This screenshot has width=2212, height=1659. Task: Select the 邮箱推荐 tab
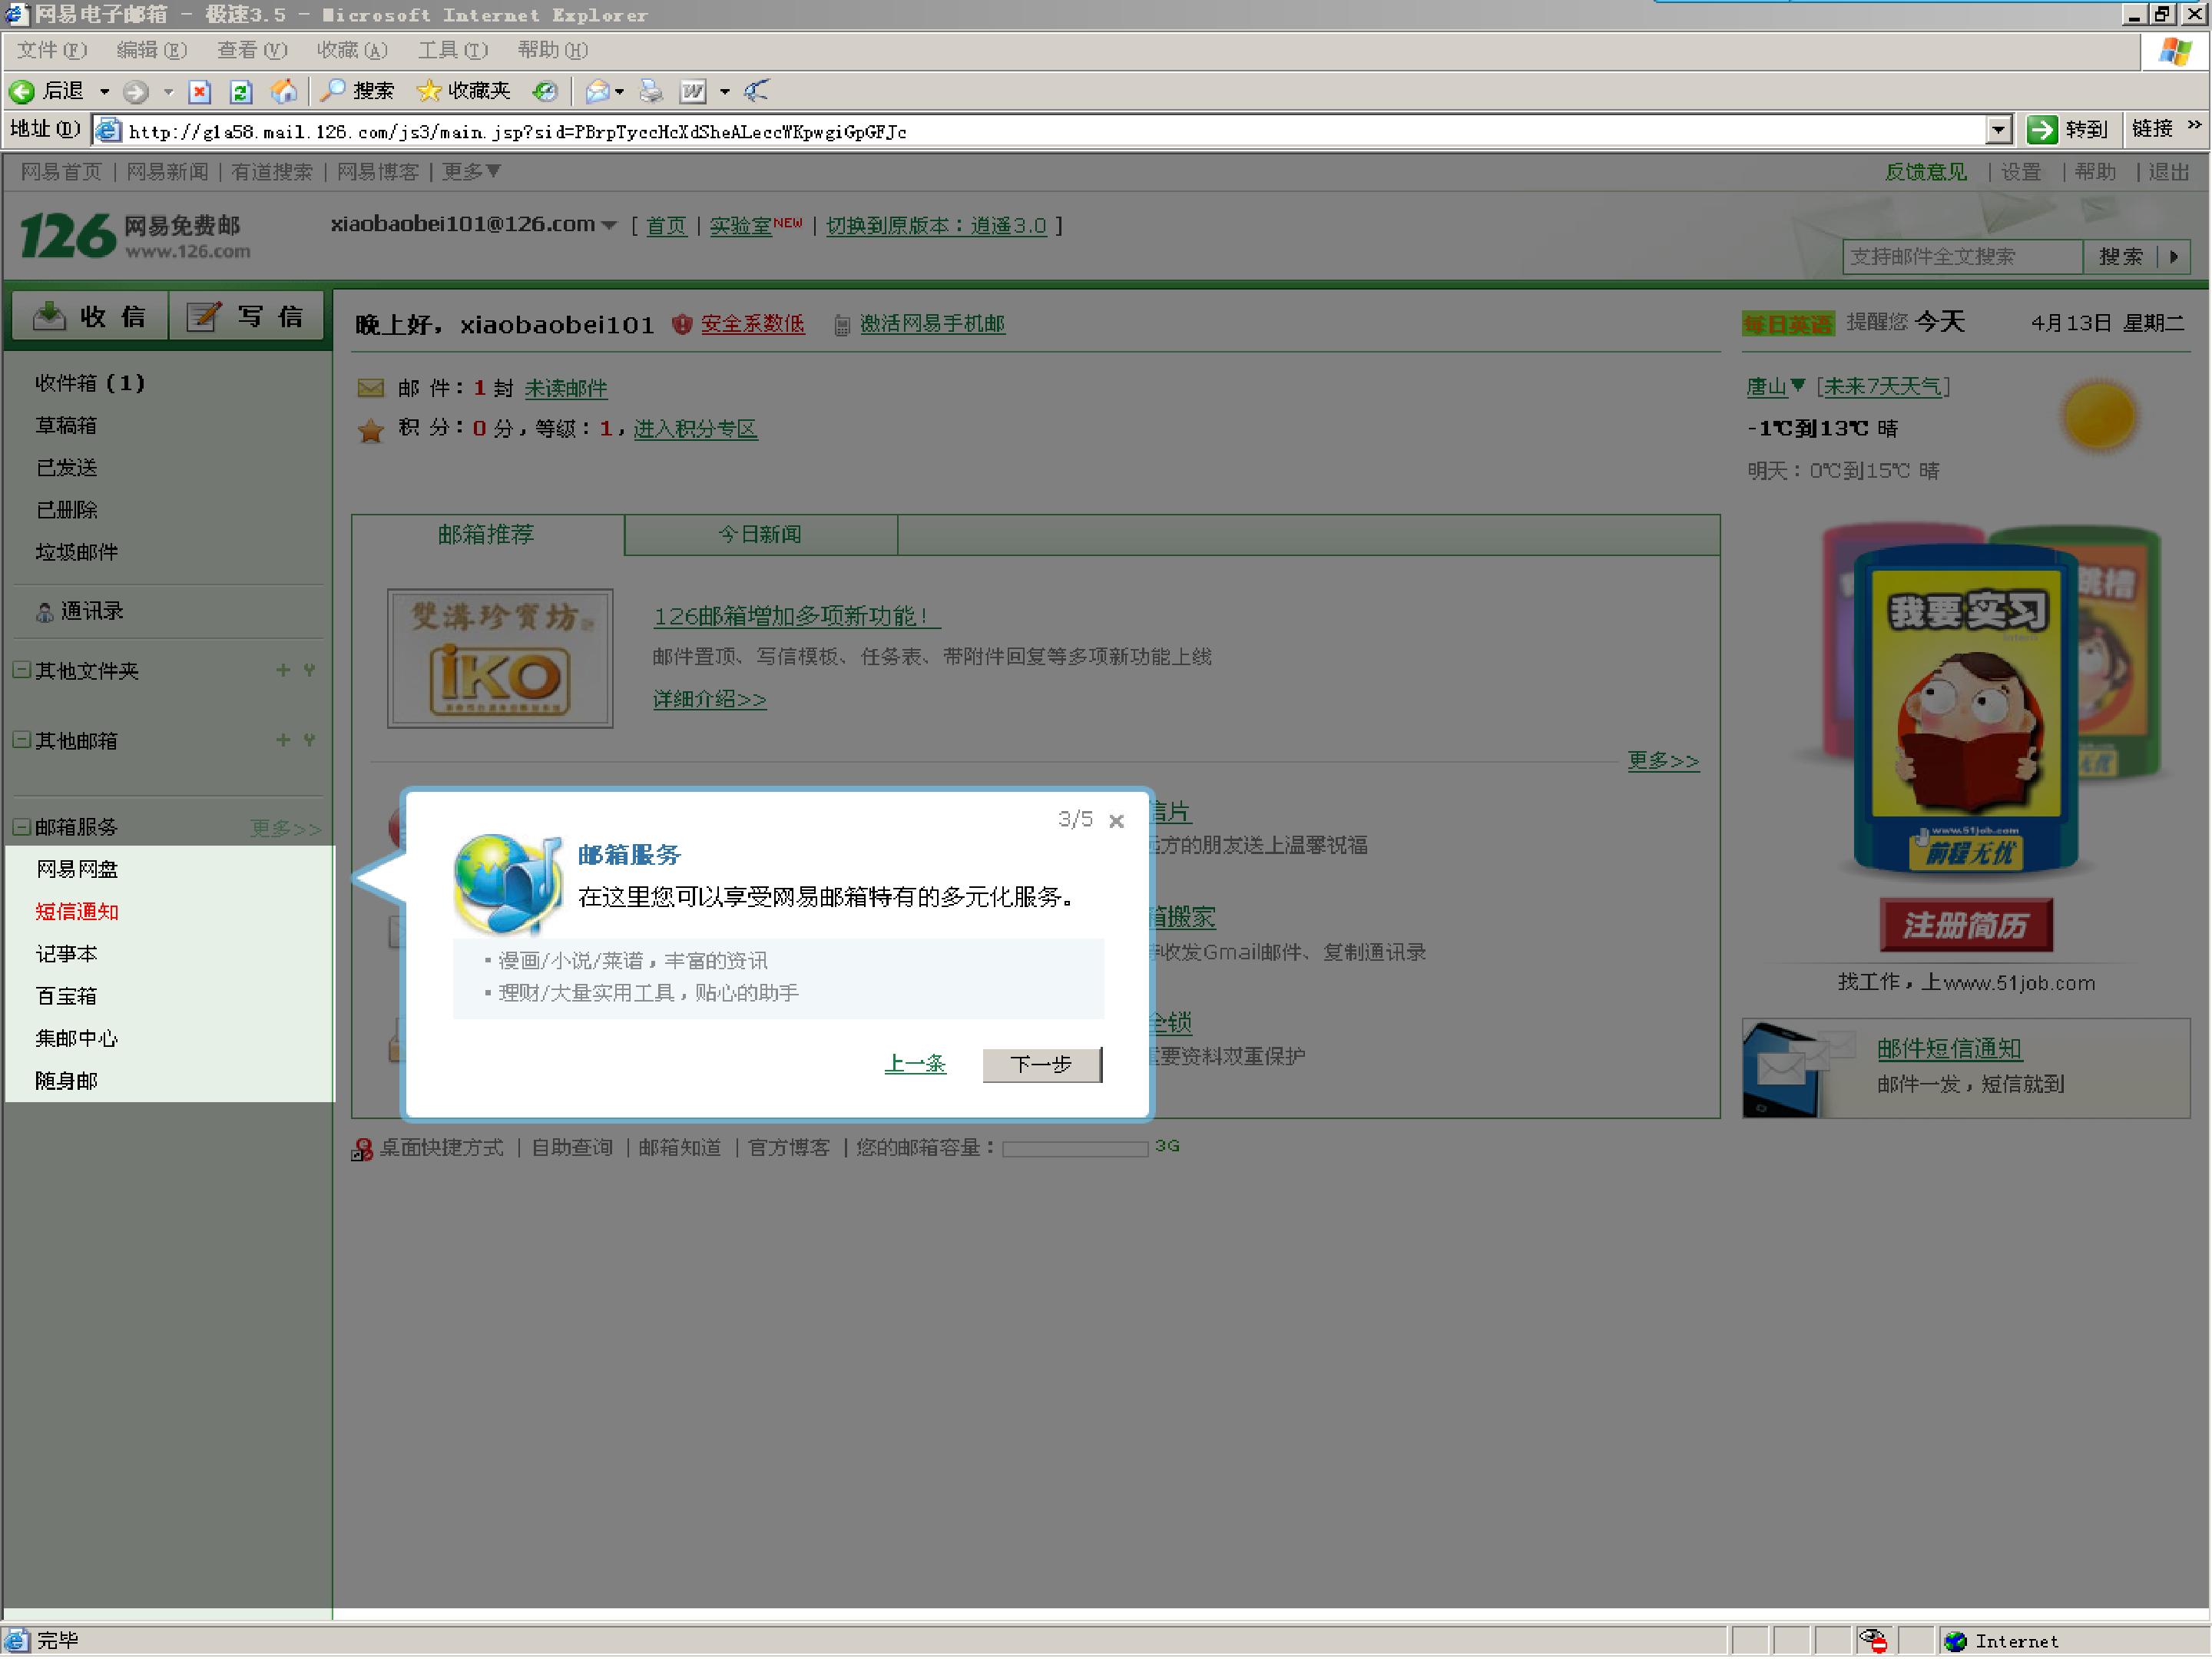point(487,535)
